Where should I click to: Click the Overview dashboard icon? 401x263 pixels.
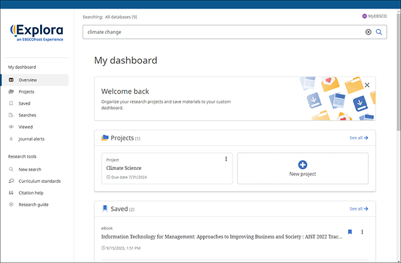(11, 80)
